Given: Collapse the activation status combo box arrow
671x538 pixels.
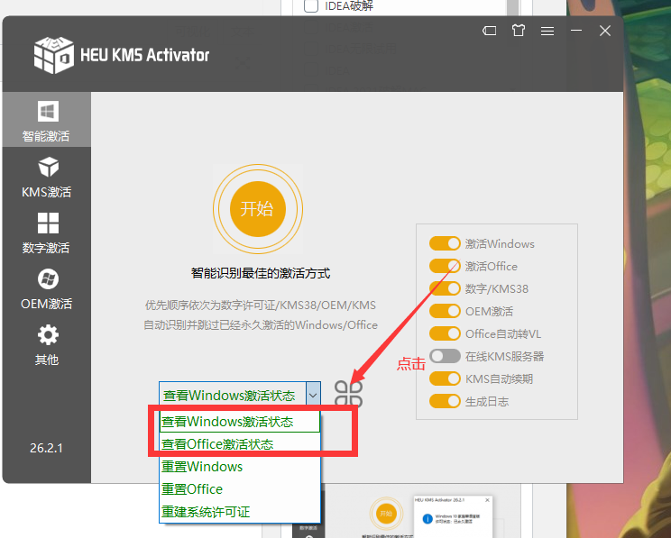Looking at the screenshot, I should (x=313, y=395).
